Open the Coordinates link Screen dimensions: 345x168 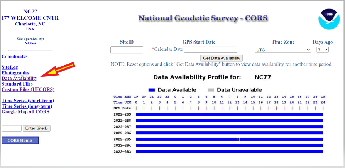tap(15, 57)
